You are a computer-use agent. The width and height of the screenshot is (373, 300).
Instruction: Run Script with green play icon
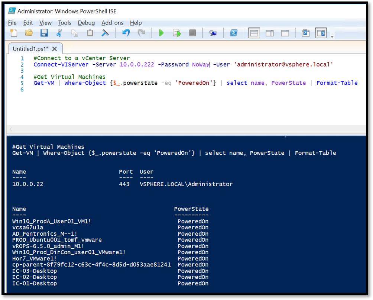point(161,33)
